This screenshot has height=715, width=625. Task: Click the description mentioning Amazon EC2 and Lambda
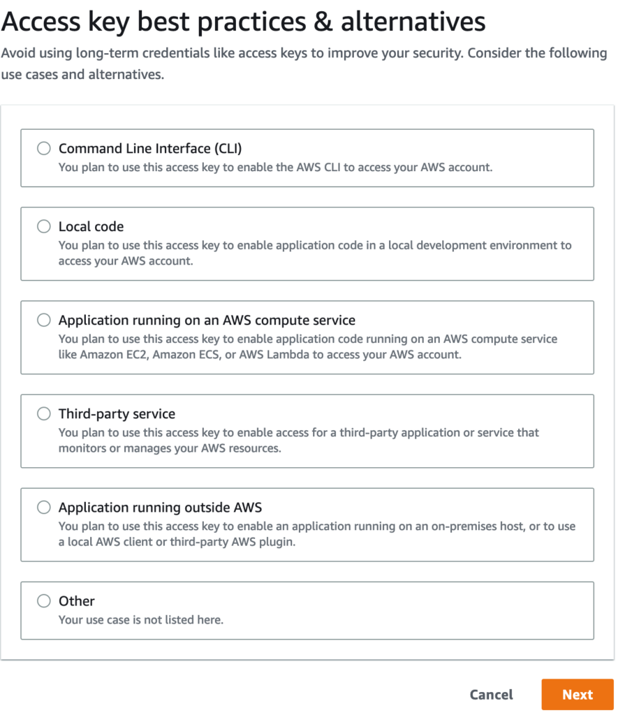tap(307, 347)
